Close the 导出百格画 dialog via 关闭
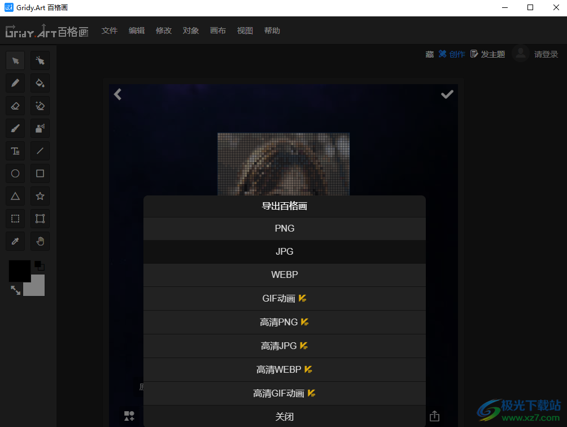This screenshot has width=567, height=427. pos(284,416)
